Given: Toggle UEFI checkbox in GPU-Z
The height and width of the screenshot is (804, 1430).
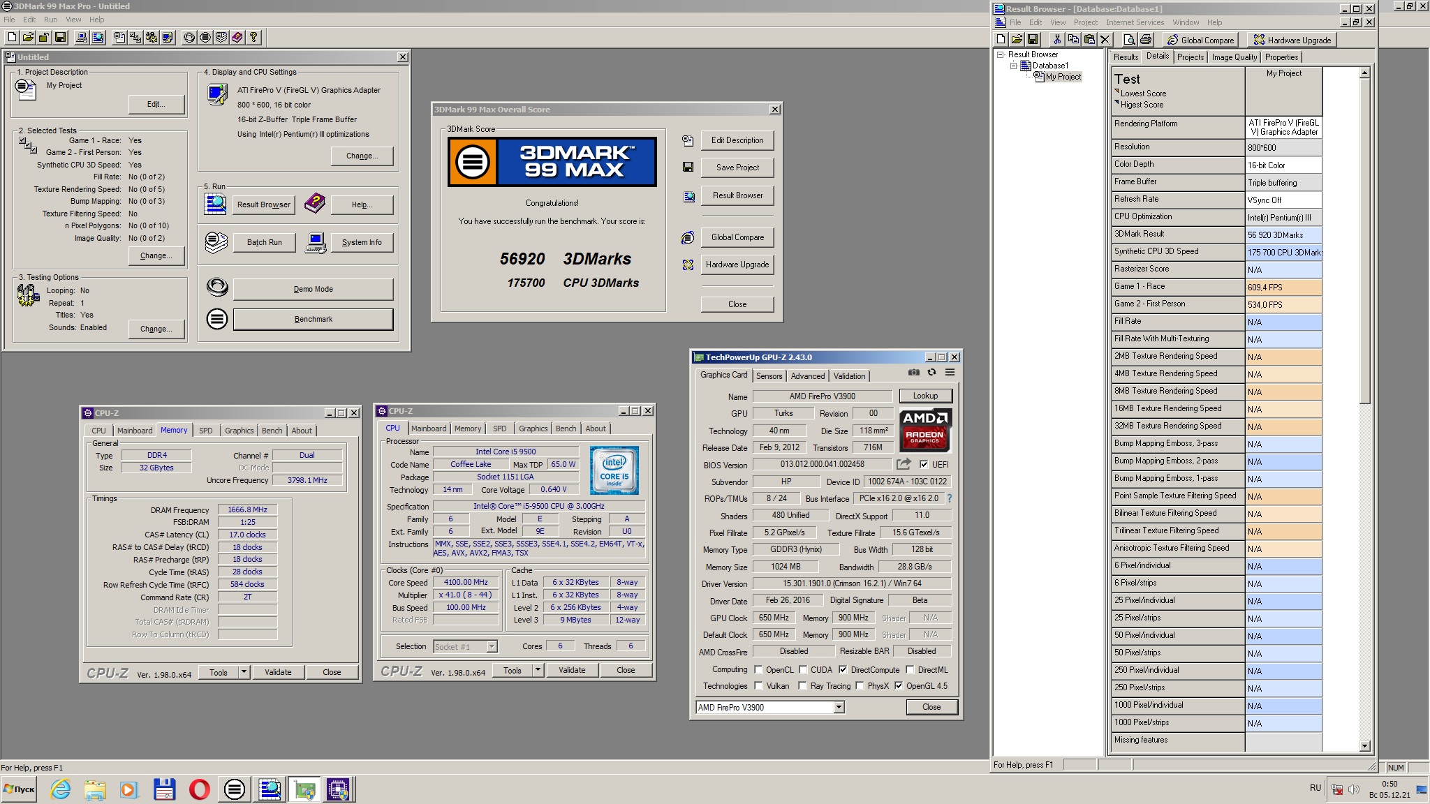Looking at the screenshot, I should coord(924,464).
